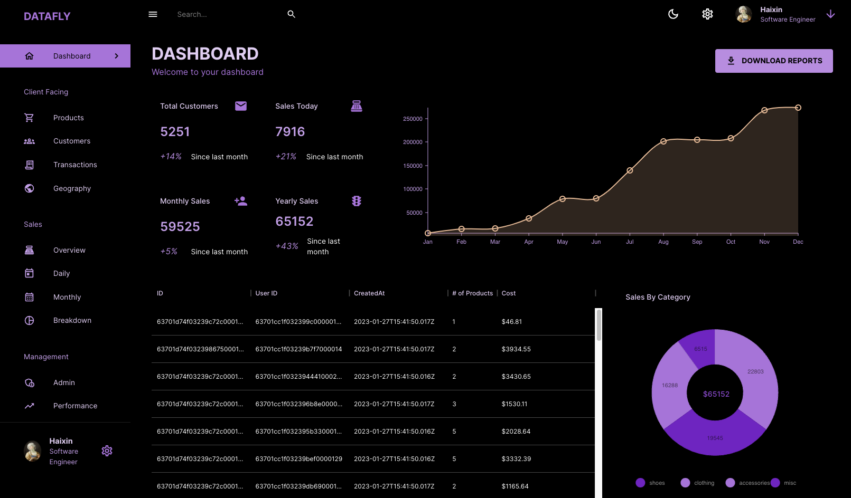Click the Geography globe icon

[30, 188]
